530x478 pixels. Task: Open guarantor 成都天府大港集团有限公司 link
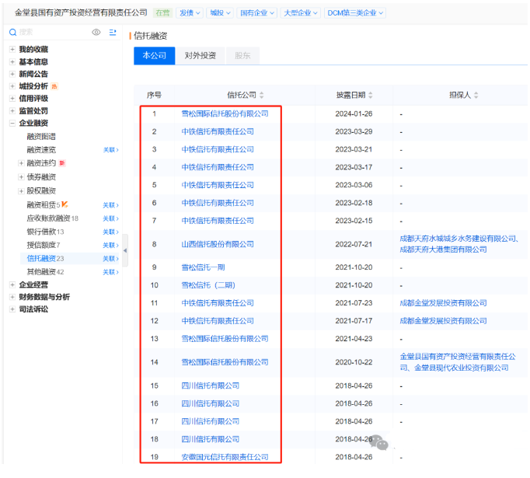pyautogui.click(x=443, y=249)
